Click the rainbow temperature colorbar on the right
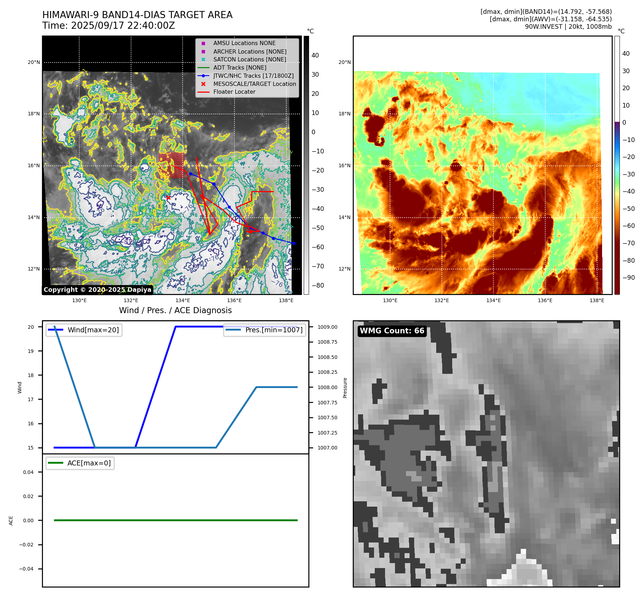644x600 pixels. click(617, 165)
